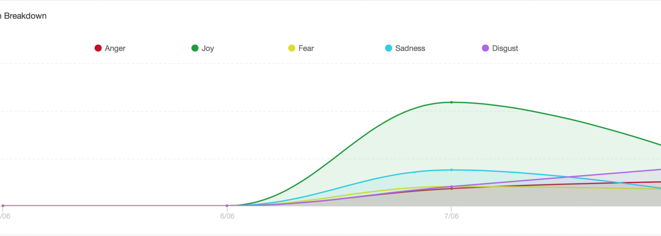Select the Joy peak data point at 7/06

(451, 102)
